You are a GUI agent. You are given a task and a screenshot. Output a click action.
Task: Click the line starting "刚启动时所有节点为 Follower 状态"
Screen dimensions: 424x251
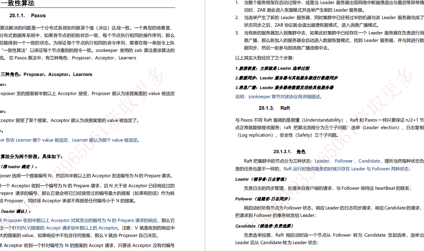(x=329, y=212)
